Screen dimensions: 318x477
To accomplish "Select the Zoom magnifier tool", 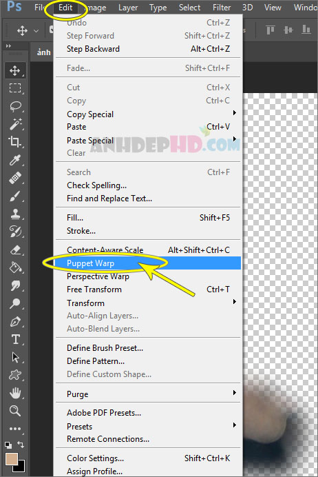I will click(15, 411).
